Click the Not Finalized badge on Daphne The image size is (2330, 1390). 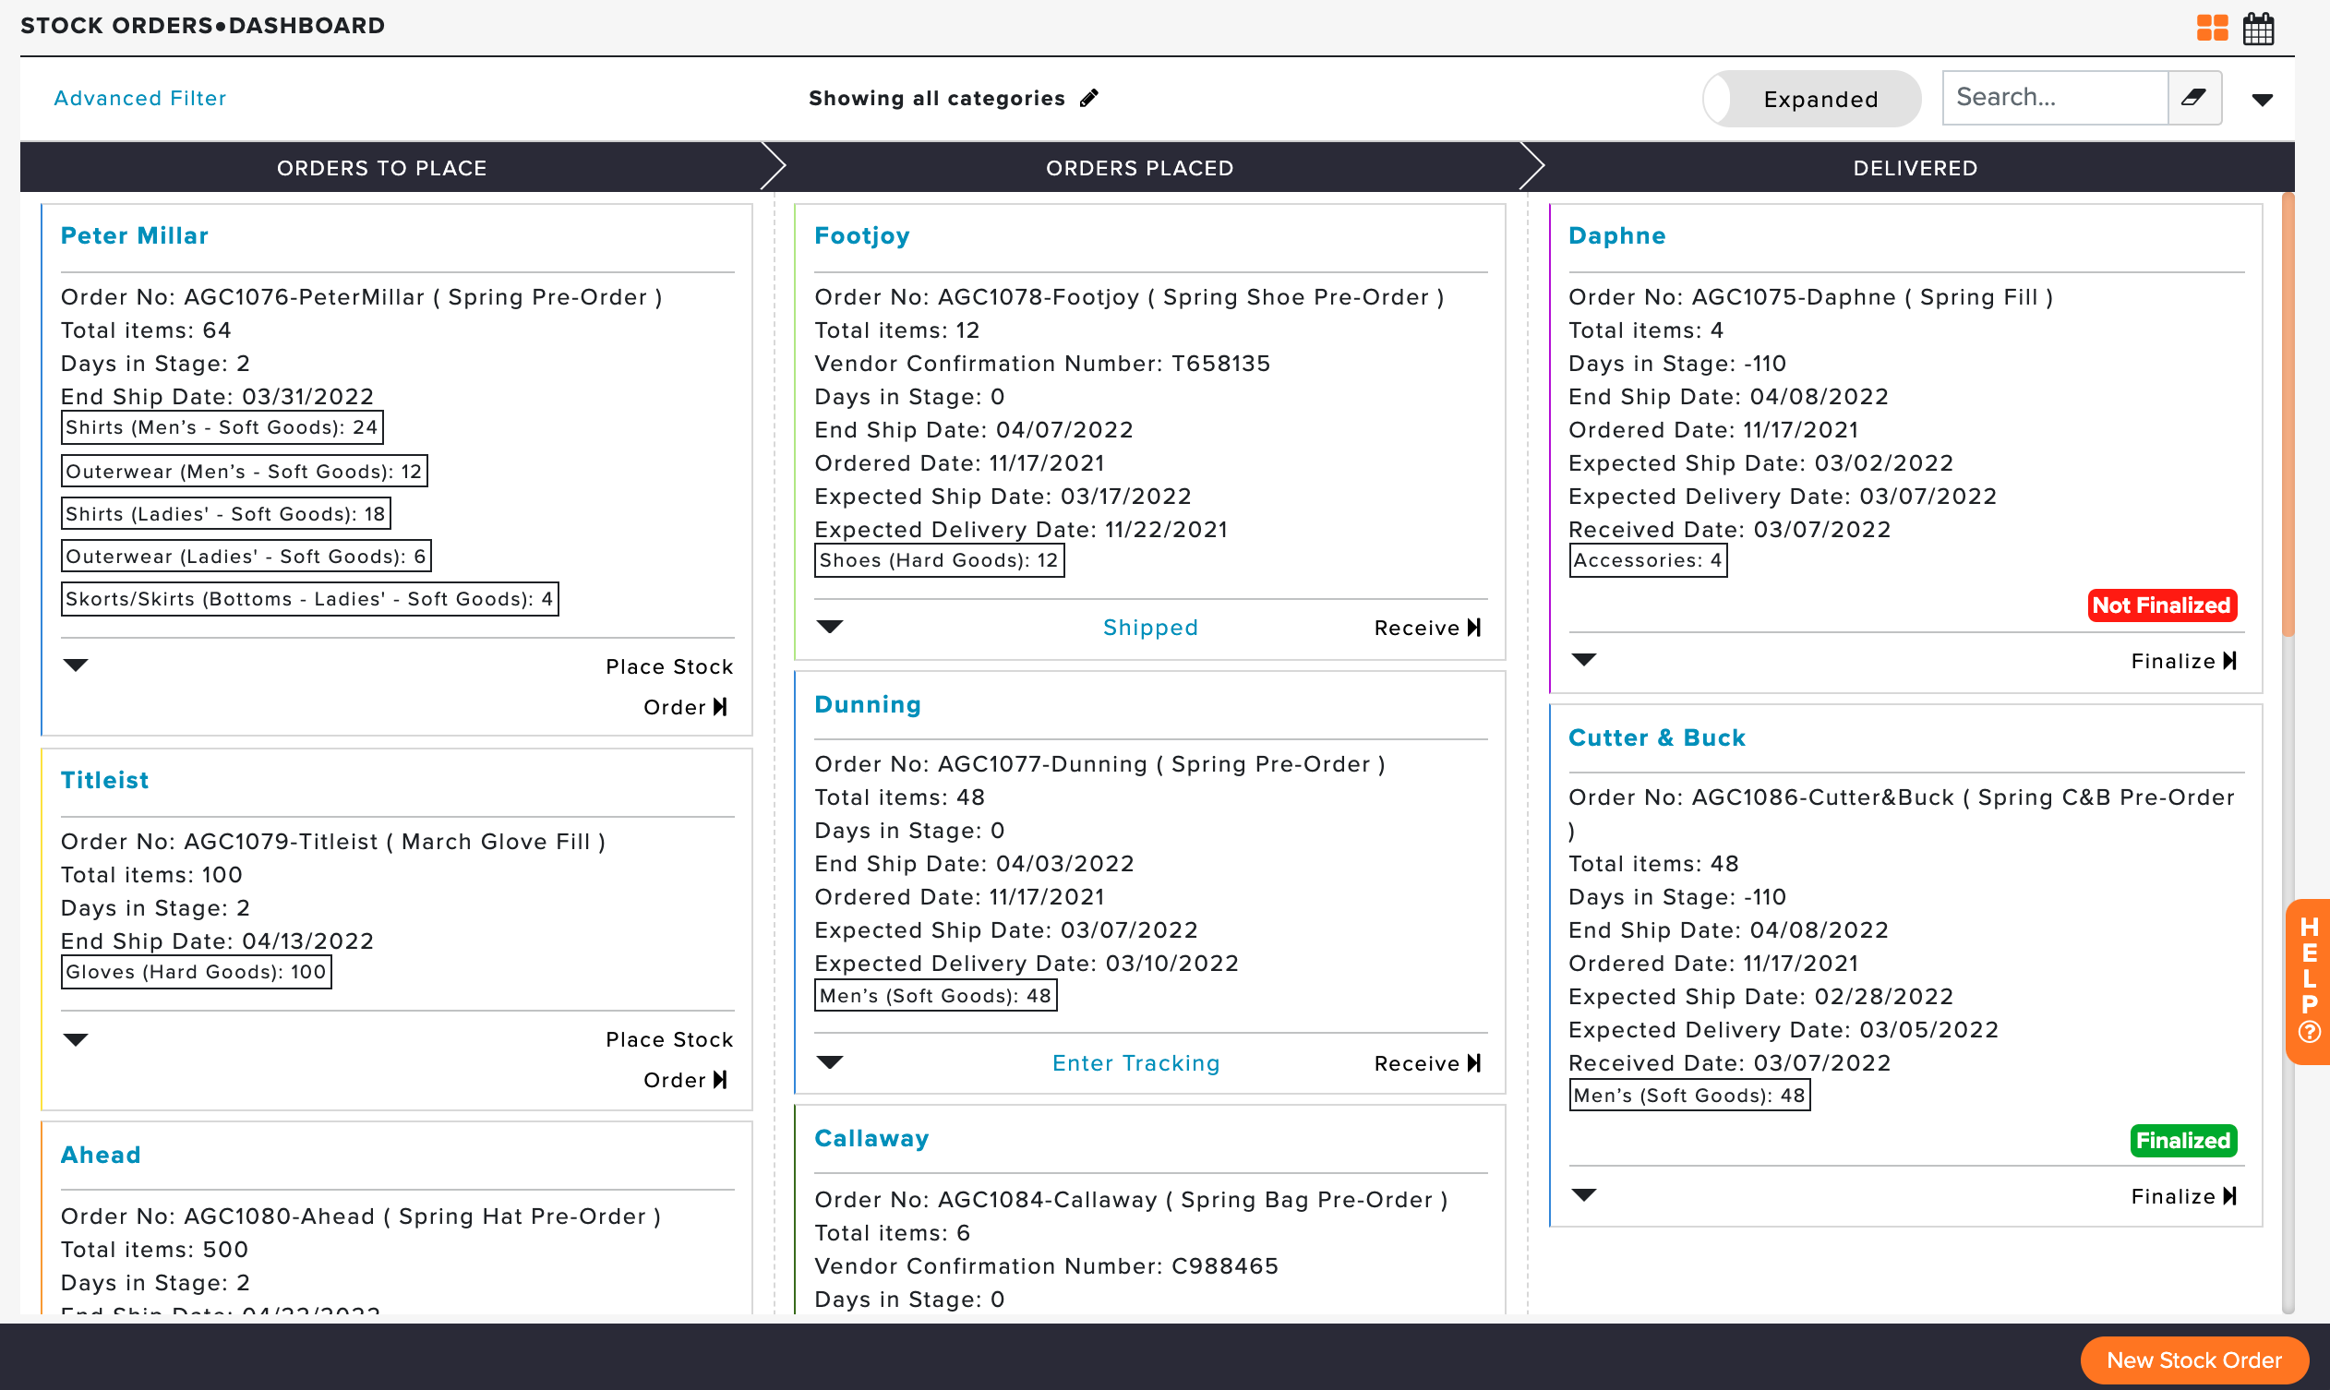[x=2162, y=605]
